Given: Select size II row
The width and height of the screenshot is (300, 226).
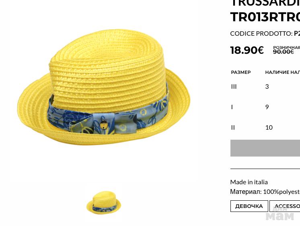Looking at the screenshot, I should point(265,127).
